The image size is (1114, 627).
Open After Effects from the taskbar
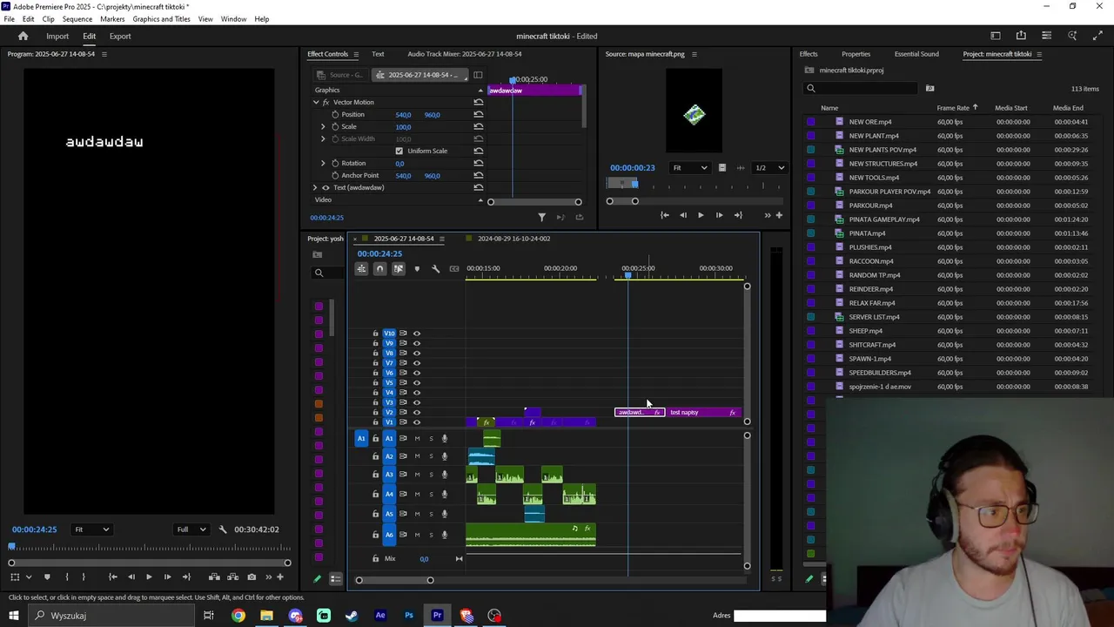(380, 616)
